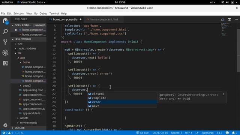240x135 pixels.
Task: Open the Explorer view in the activity bar
Action: coord(5,21)
